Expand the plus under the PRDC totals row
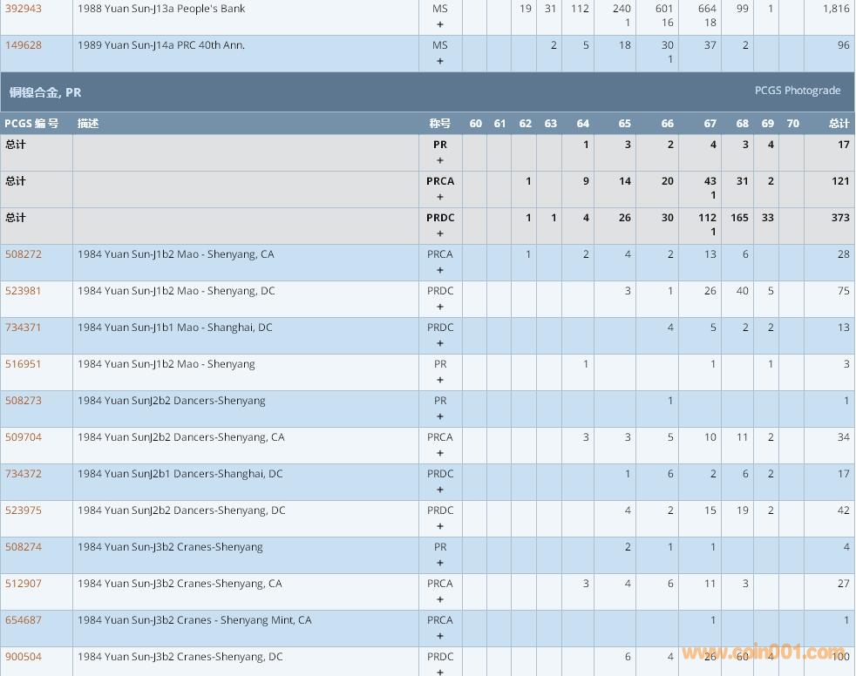Image resolution: width=856 pixels, height=676 pixels. [440, 233]
